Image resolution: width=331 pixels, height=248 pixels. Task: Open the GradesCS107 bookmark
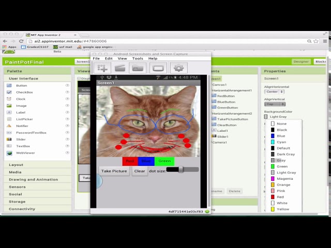(x=35, y=47)
